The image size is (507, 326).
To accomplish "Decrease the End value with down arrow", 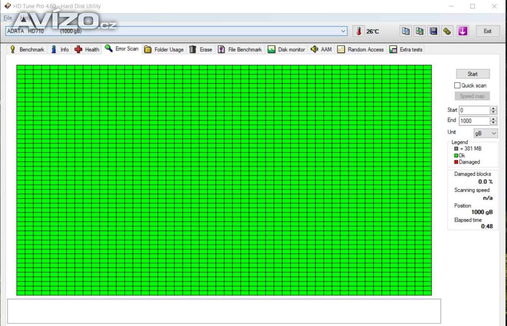I will click(x=493, y=123).
